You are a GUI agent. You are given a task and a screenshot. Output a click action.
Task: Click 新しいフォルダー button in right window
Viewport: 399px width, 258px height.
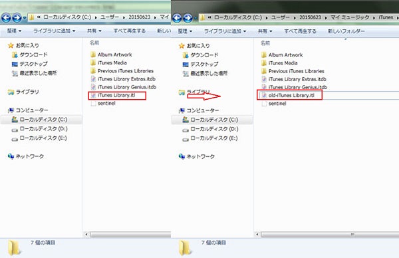[346, 31]
